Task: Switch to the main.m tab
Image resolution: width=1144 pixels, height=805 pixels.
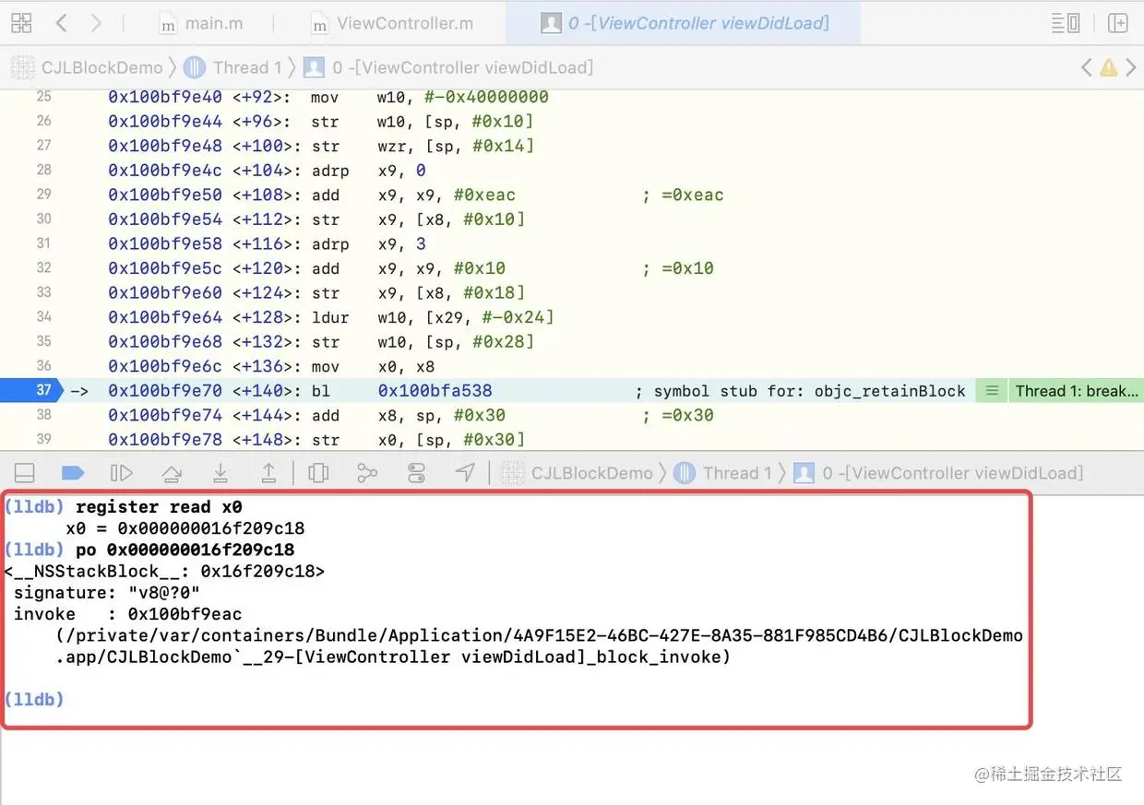Action: click(x=202, y=24)
